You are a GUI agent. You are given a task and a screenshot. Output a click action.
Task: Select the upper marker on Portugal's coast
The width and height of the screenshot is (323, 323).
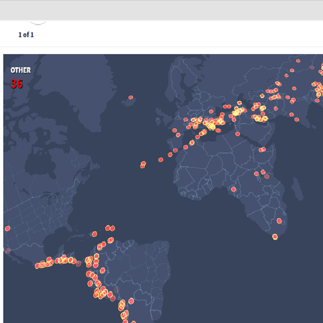[x=174, y=130]
